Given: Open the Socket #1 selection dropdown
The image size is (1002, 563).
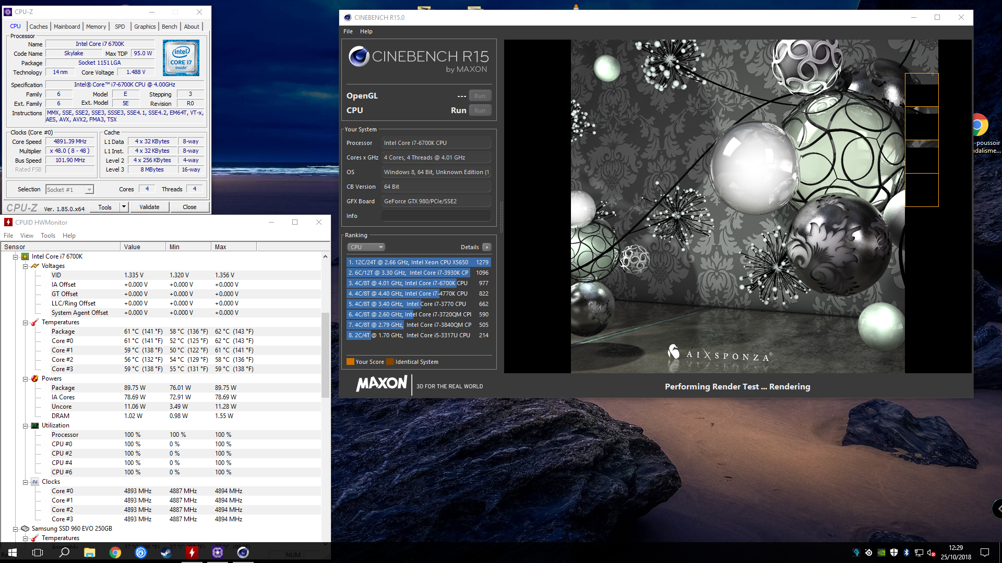Looking at the screenshot, I should click(69, 190).
